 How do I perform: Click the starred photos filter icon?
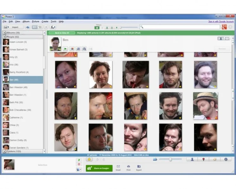[97, 28]
